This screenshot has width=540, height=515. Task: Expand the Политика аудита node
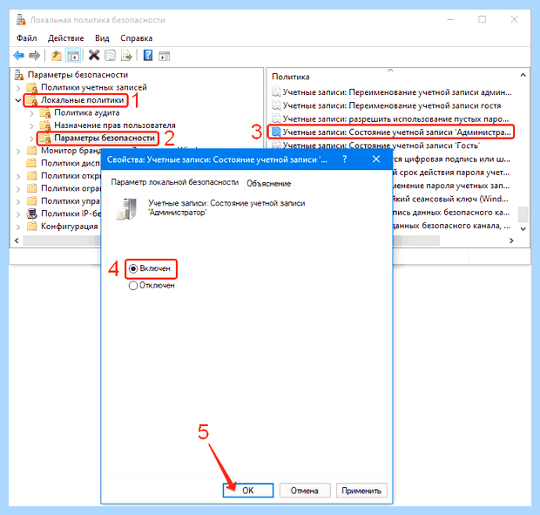pos(31,113)
